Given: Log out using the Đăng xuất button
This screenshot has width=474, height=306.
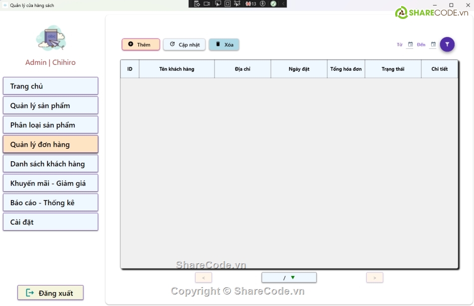Looking at the screenshot, I should coord(50,293).
